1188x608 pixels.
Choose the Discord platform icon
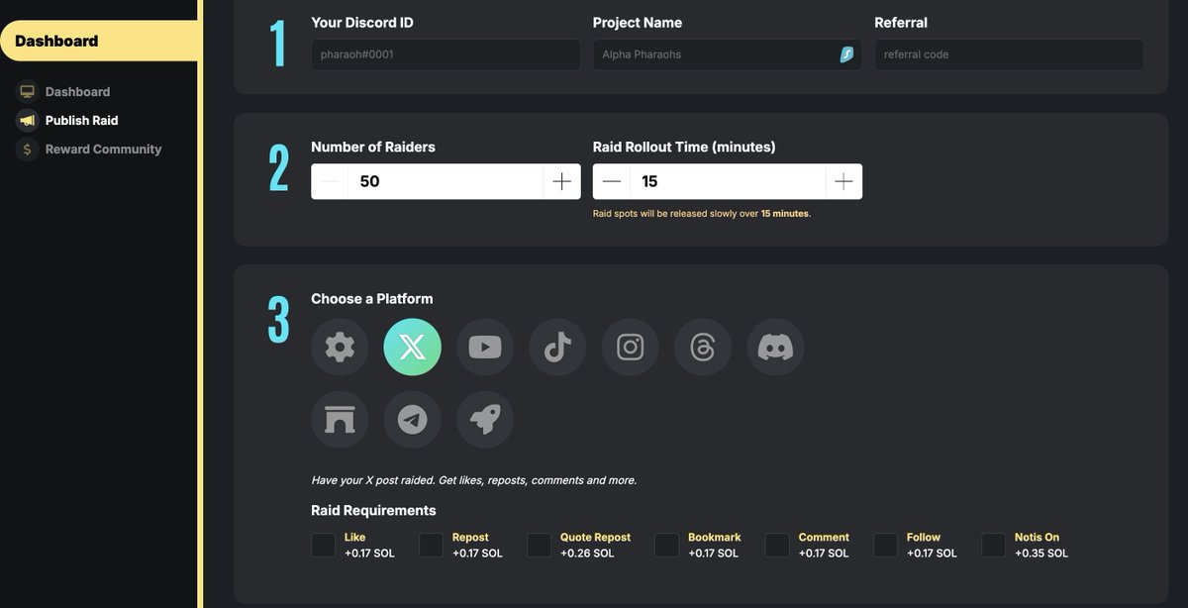click(775, 347)
